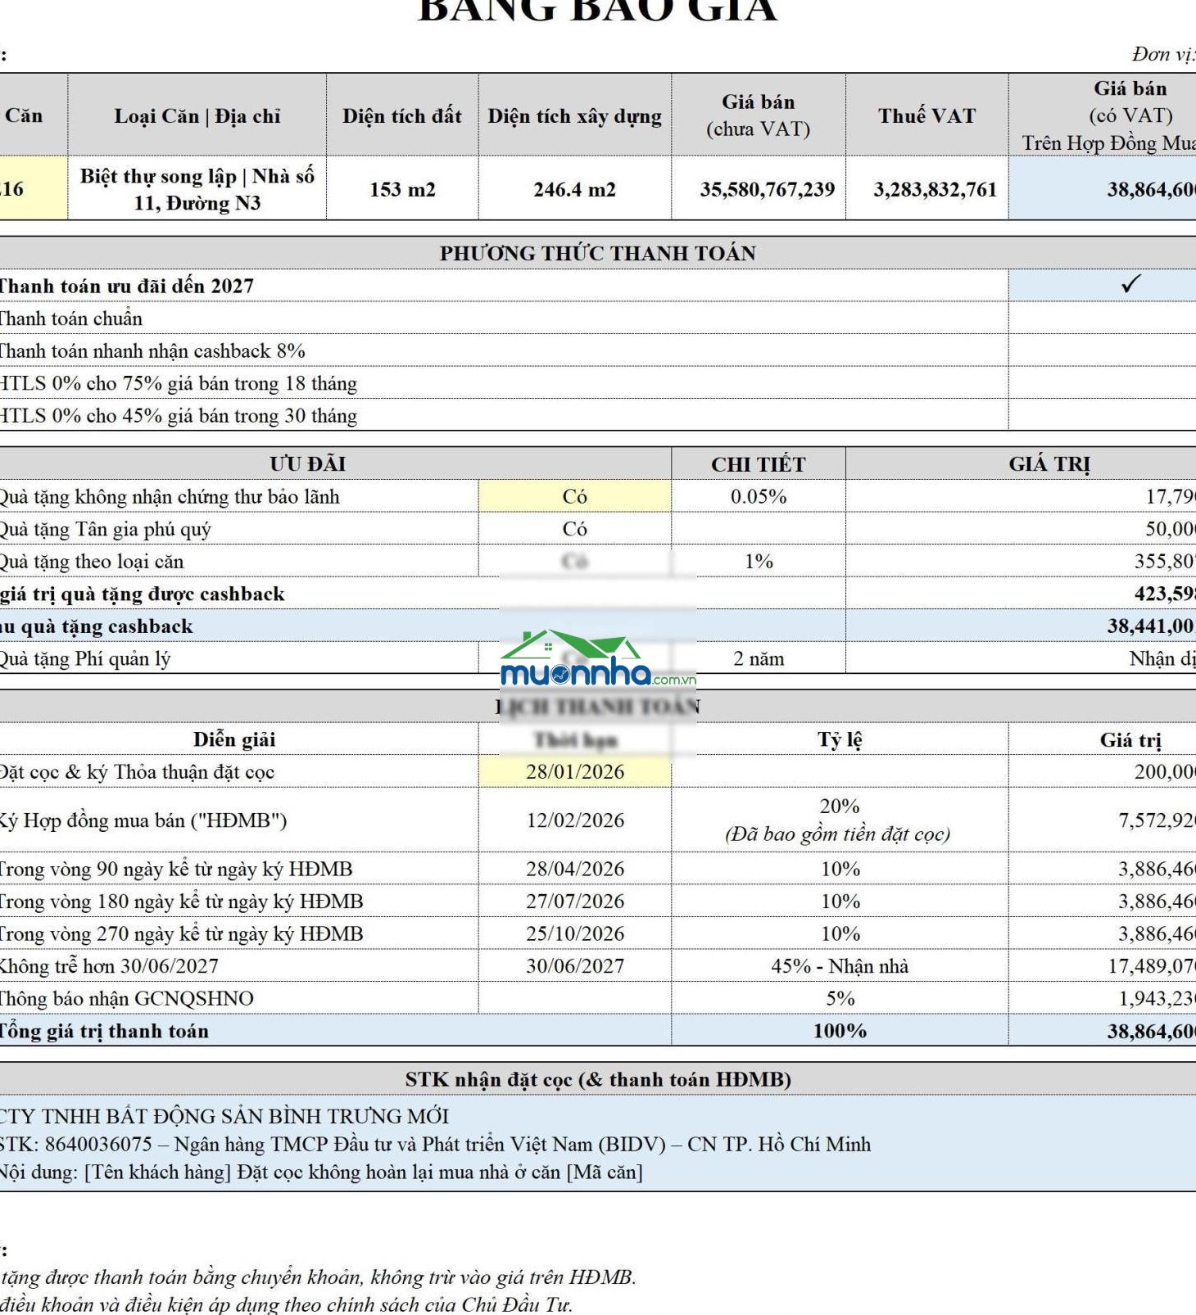This screenshot has width=1196, height=1315.
Task: Click the deposit date "28/01/2026"
Action: pyautogui.click(x=575, y=771)
